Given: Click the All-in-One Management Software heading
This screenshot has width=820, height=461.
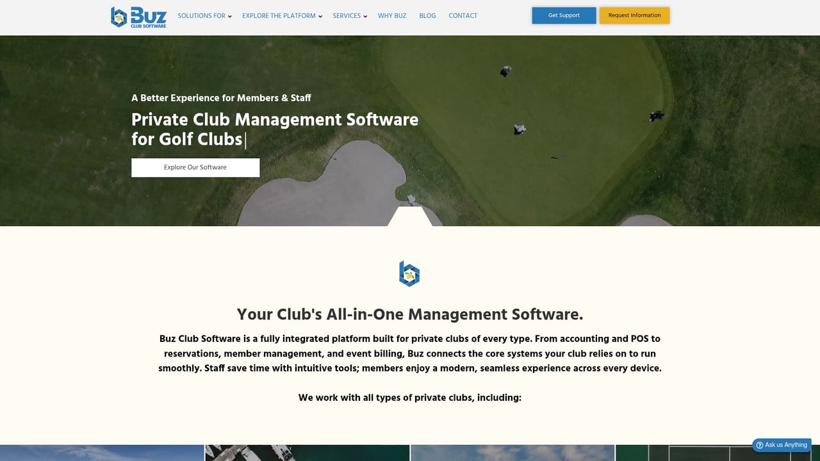Looking at the screenshot, I should point(409,314).
